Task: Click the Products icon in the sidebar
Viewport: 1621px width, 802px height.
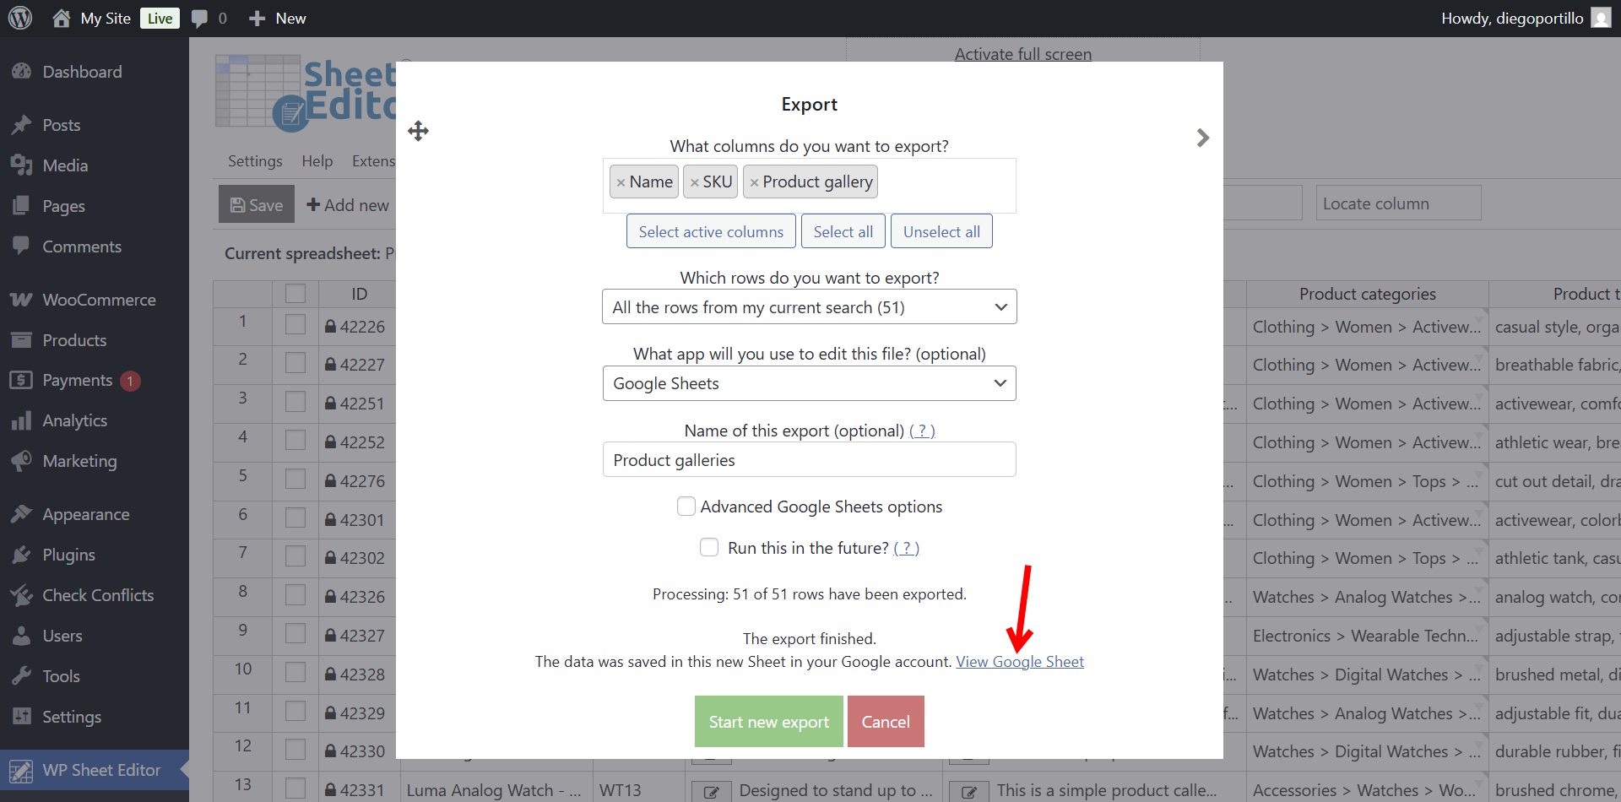Action: [x=20, y=340]
